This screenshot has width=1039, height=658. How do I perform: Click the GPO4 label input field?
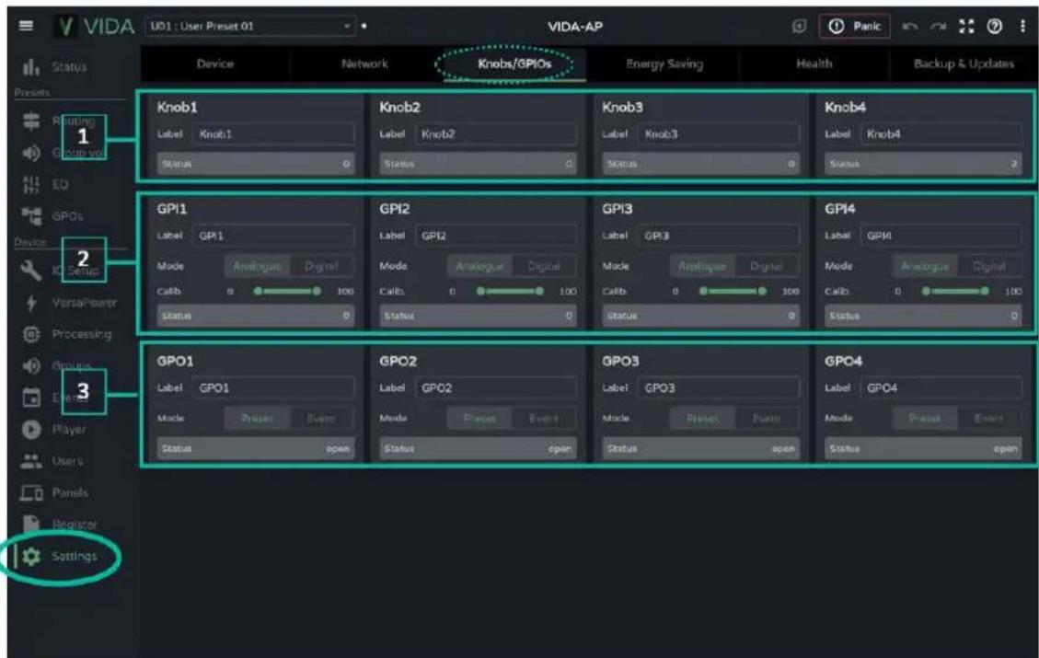pos(941,388)
